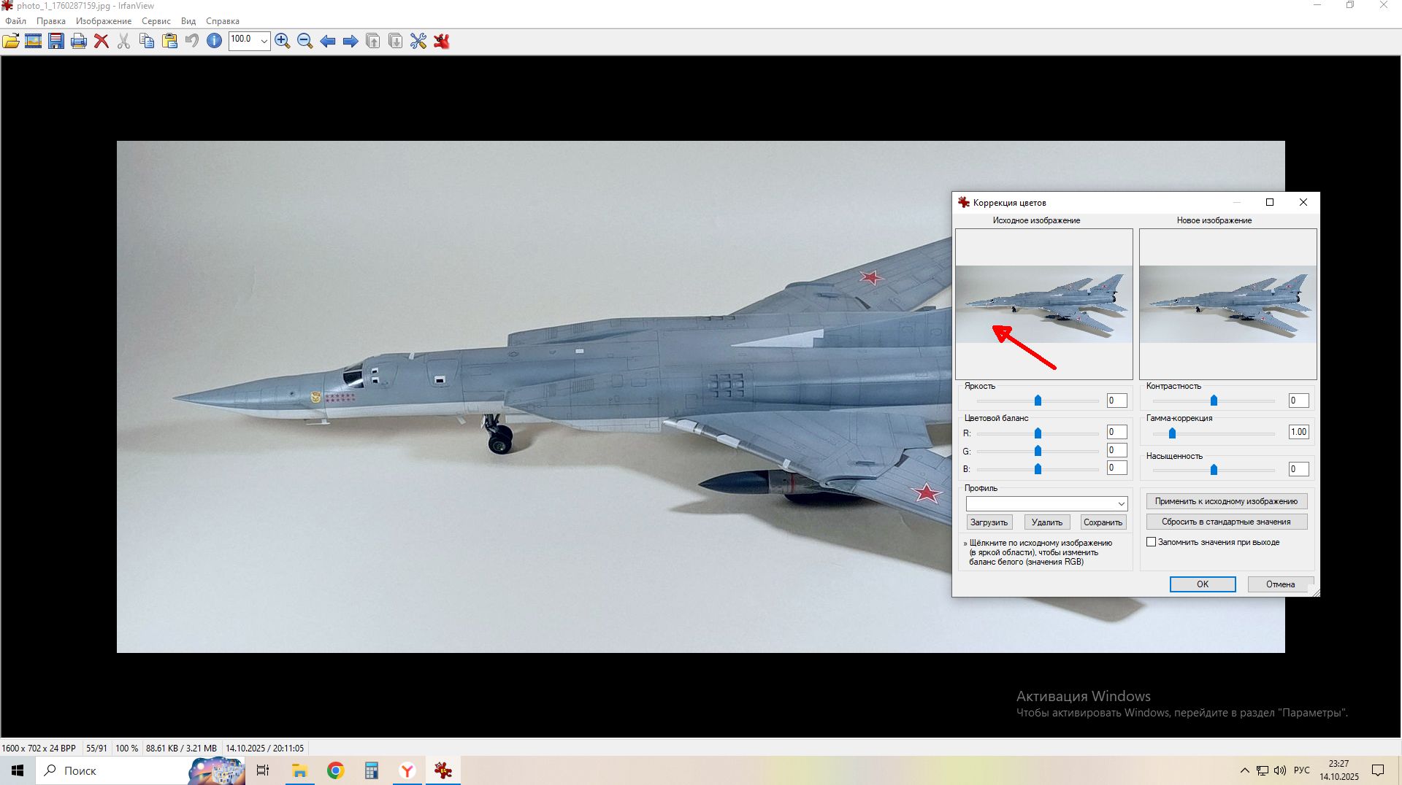Click the red X Delete file icon
This screenshot has width=1402, height=785.
tap(101, 42)
